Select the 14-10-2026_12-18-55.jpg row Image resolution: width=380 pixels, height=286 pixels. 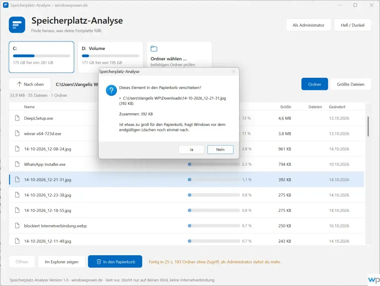[186, 210]
